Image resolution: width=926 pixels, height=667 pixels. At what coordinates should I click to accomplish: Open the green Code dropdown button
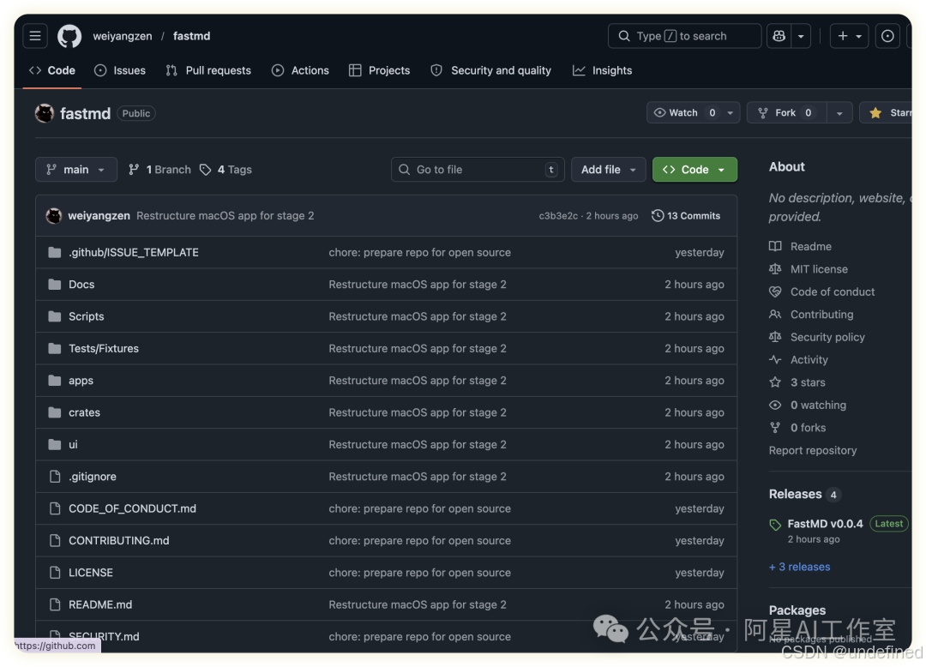tap(694, 170)
